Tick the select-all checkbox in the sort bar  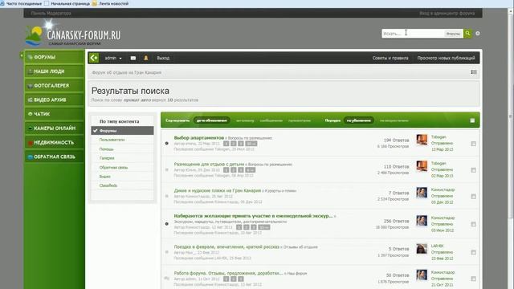coord(472,120)
